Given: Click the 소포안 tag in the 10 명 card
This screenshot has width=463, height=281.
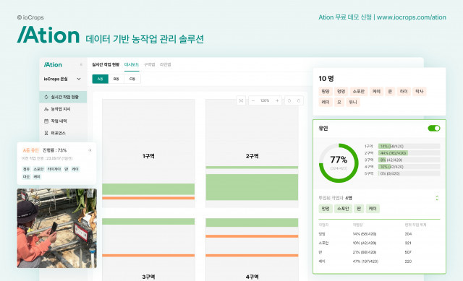Looking at the screenshot, I should click(x=359, y=92).
